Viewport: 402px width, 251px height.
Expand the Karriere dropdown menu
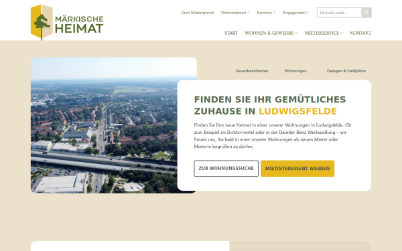coord(266,13)
